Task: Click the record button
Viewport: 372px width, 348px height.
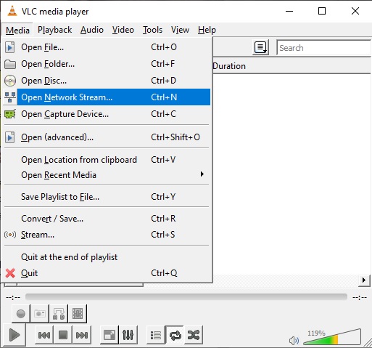Action: (21, 314)
